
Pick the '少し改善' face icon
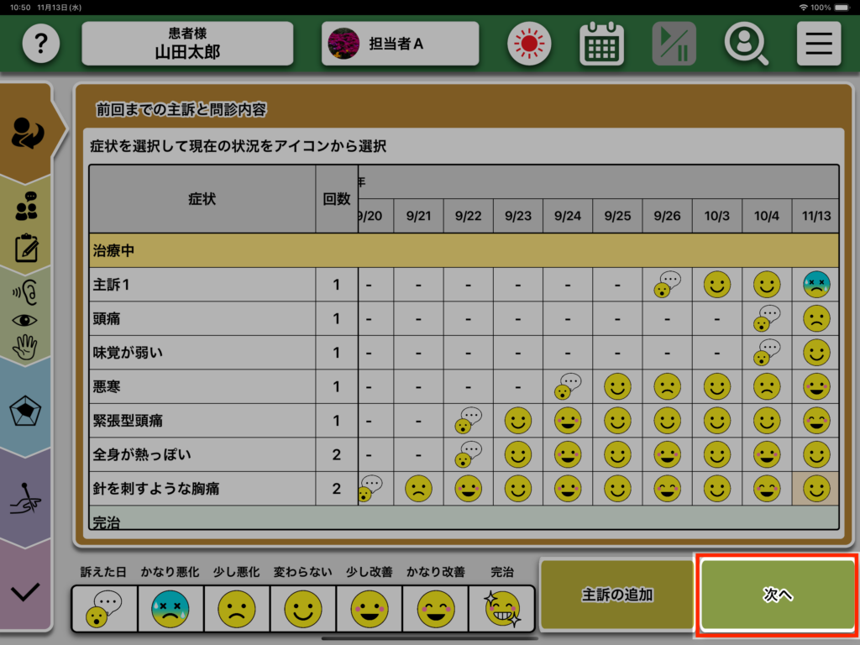[x=370, y=608]
